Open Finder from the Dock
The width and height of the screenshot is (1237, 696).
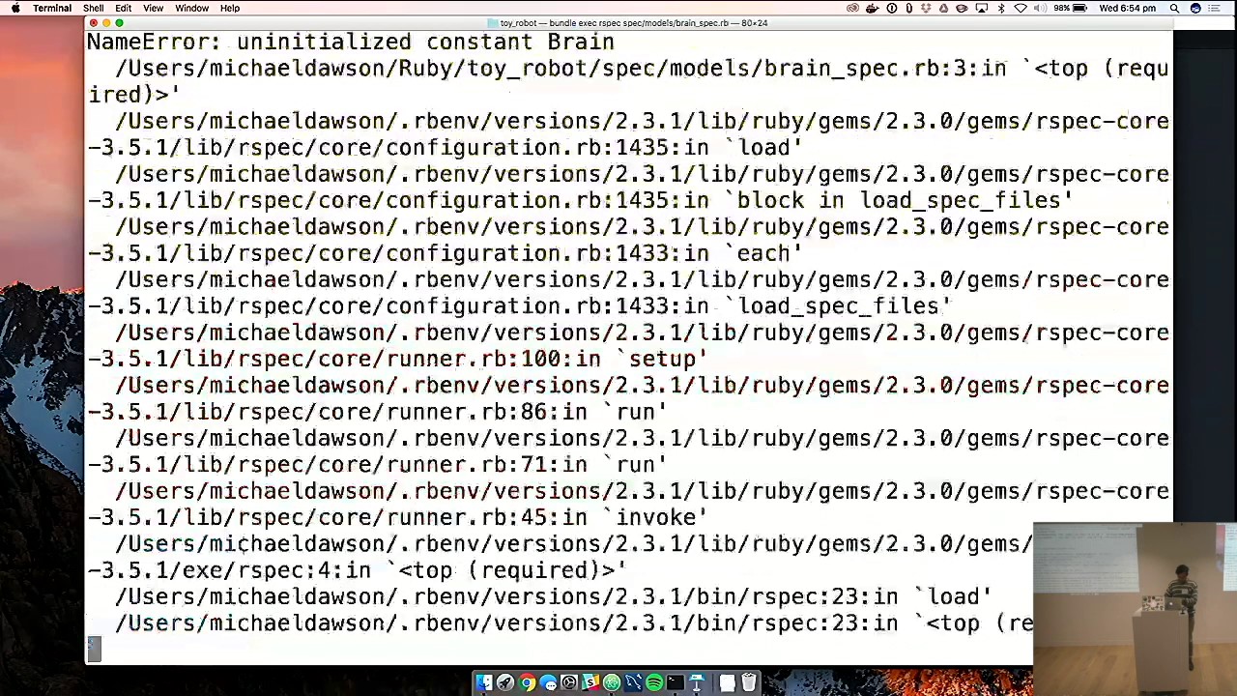coord(484,682)
